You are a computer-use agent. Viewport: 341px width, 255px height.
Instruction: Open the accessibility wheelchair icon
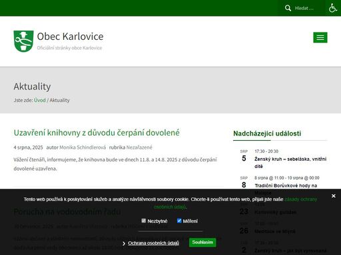(333, 8)
